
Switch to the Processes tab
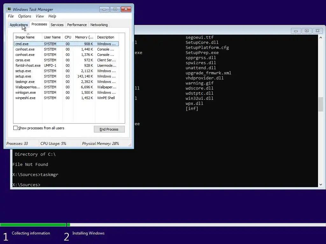39,24
